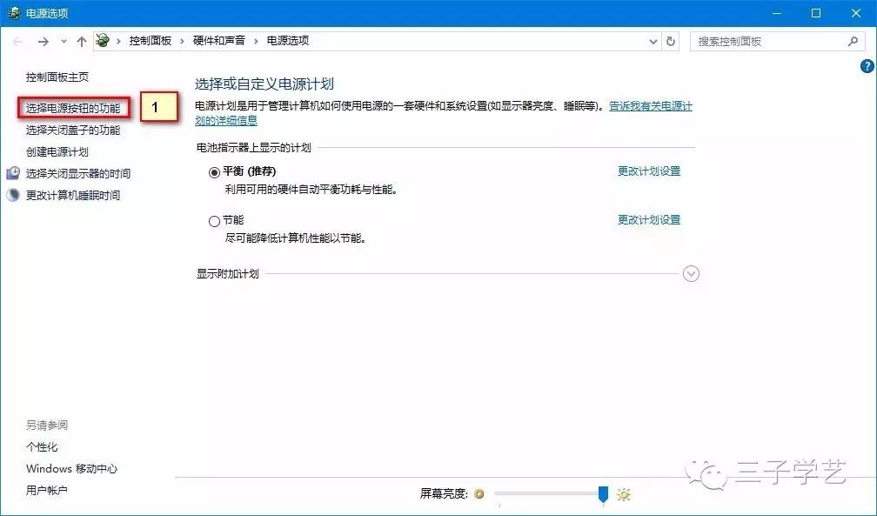Adjust the 屏幕亮度 slider handle
The image size is (877, 516).
tap(602, 494)
